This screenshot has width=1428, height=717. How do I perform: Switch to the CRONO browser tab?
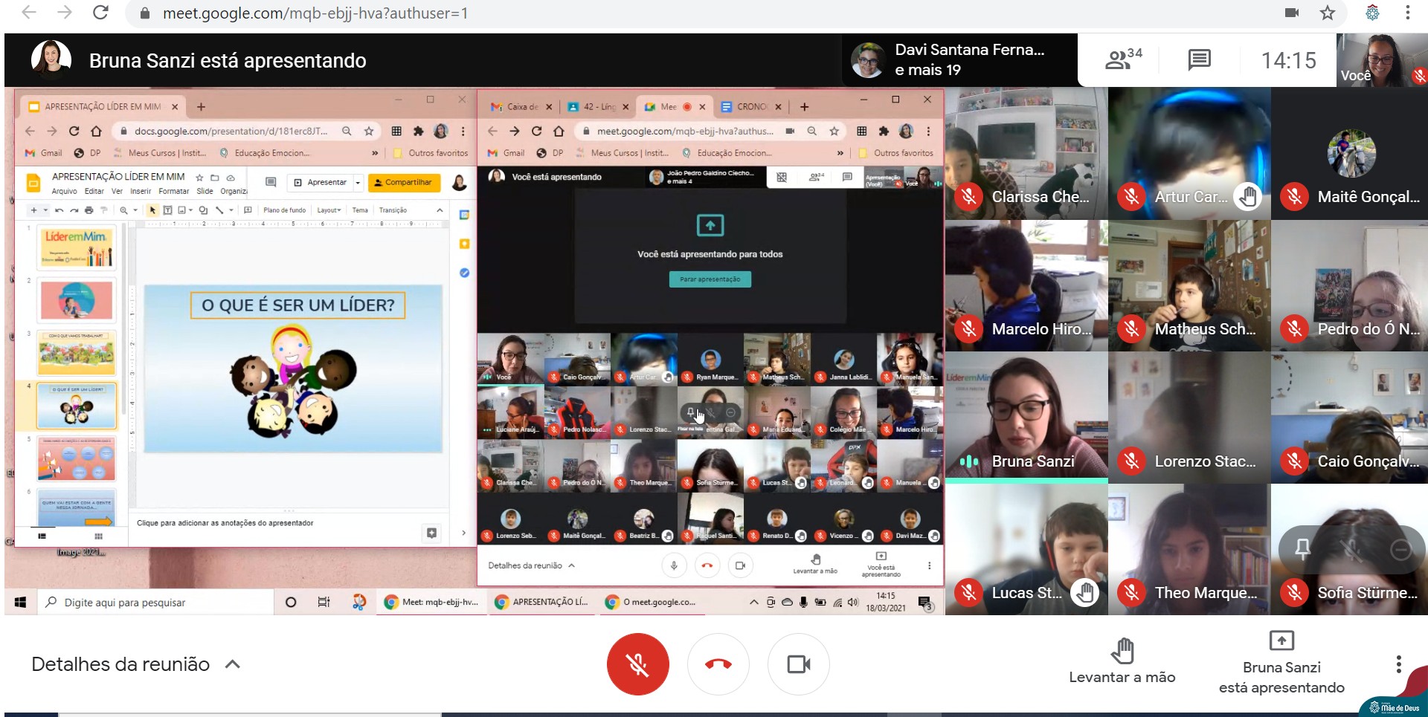coord(751,107)
